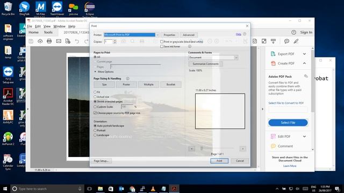Click the printer icon in Acrobat toolbar

[x=49, y=41]
